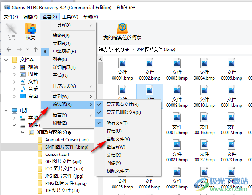This screenshot has height=195, width=252.
Task: Choose the 存档(U) filter option
Action: click(128, 131)
